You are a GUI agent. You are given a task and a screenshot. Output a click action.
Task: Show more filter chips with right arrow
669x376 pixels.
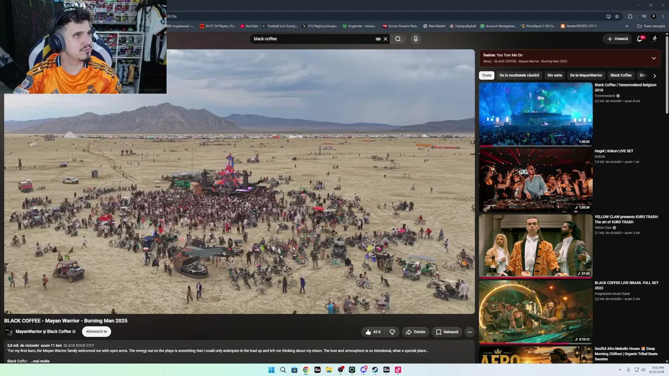(x=654, y=76)
